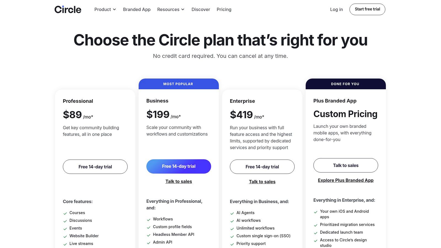Start the Professional plan free trial
Screen dimensions: 441x248
tap(95, 167)
